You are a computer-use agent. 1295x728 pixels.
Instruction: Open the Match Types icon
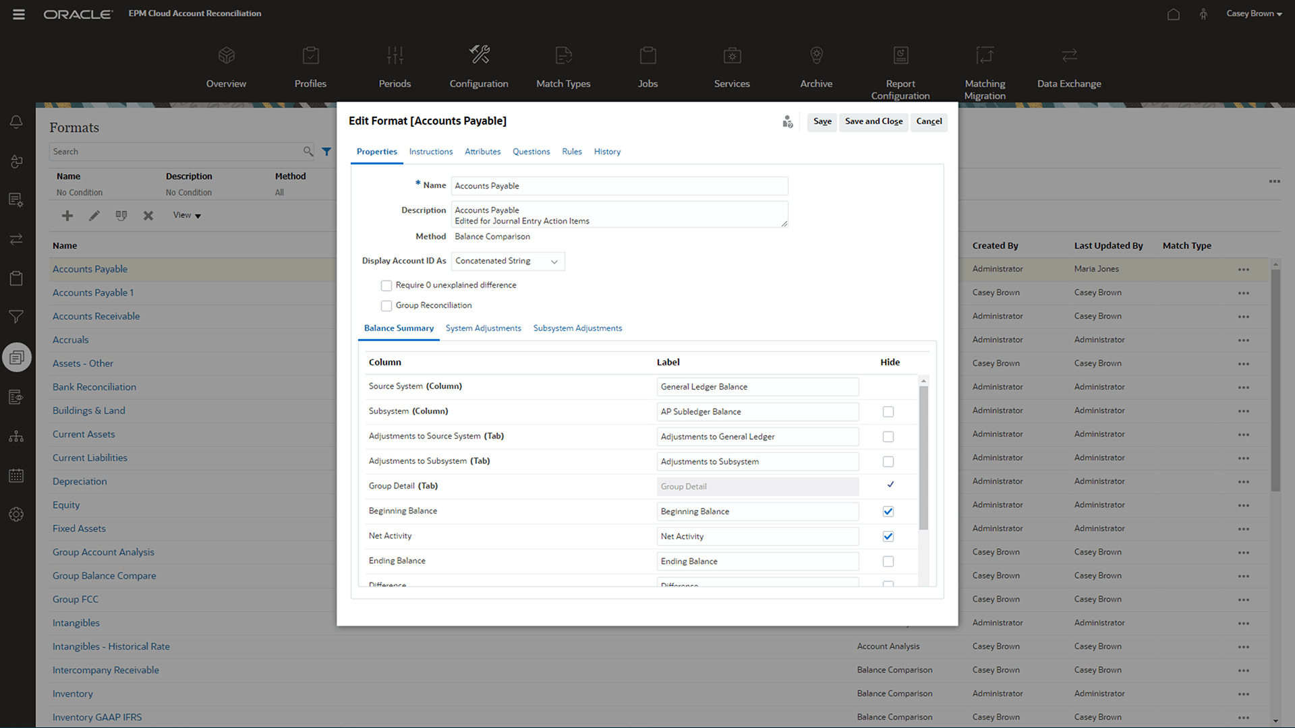pos(563,55)
